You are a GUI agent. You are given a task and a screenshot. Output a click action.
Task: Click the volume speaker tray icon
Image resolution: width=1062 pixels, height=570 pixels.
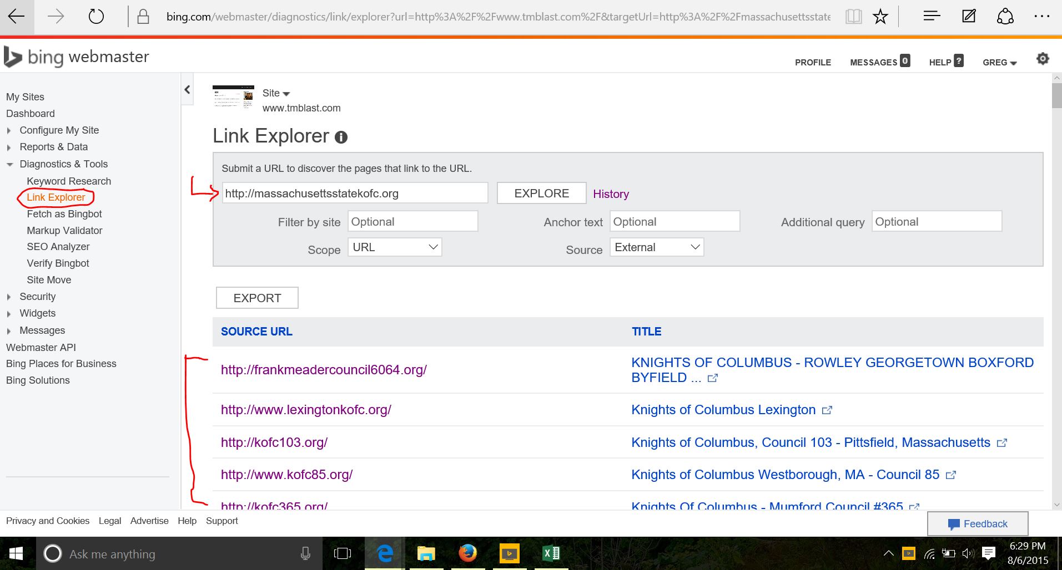(968, 553)
